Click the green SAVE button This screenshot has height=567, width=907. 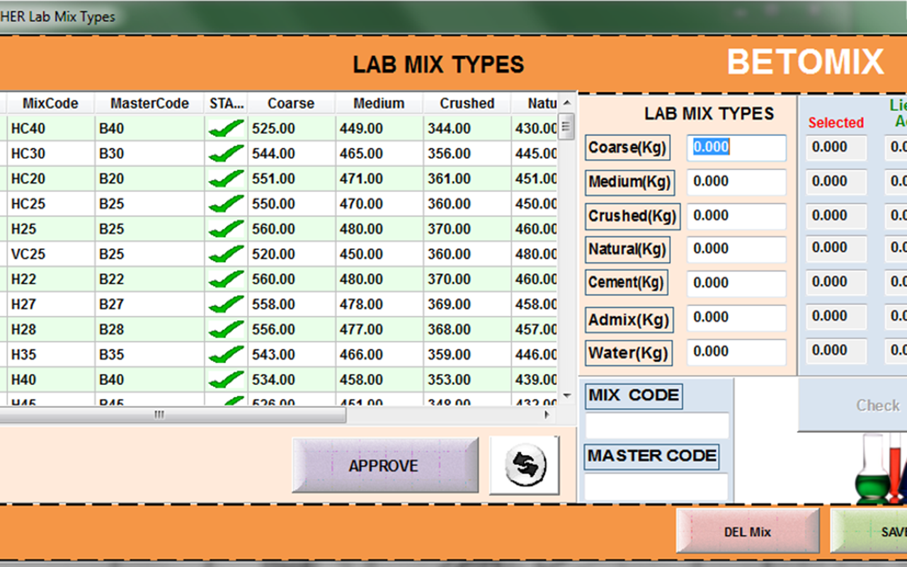869,532
